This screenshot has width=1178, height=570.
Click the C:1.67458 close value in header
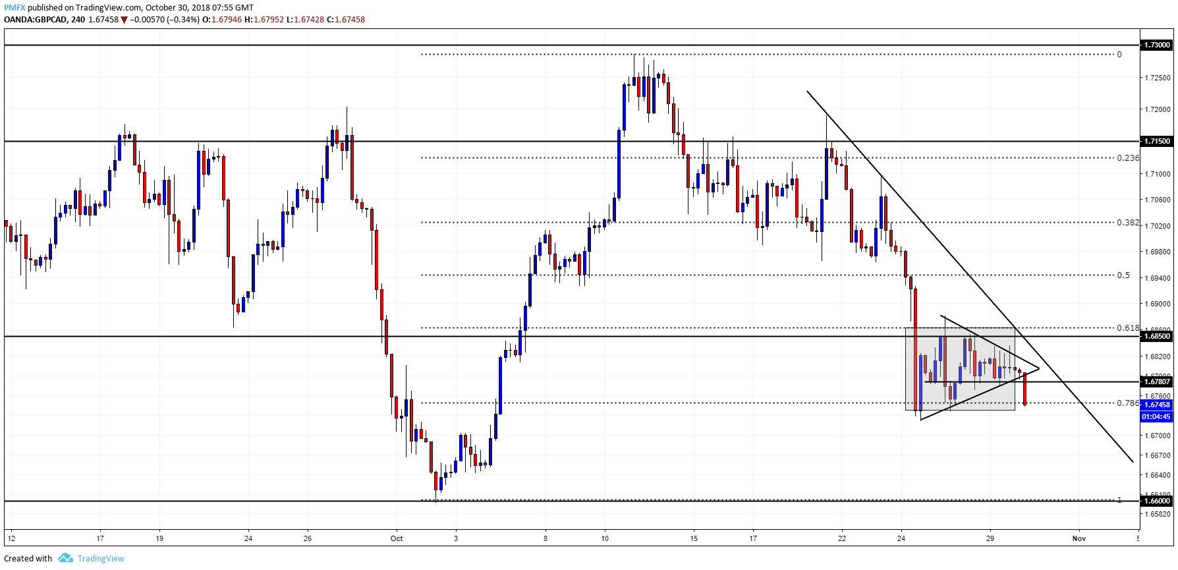pyautogui.click(x=346, y=20)
